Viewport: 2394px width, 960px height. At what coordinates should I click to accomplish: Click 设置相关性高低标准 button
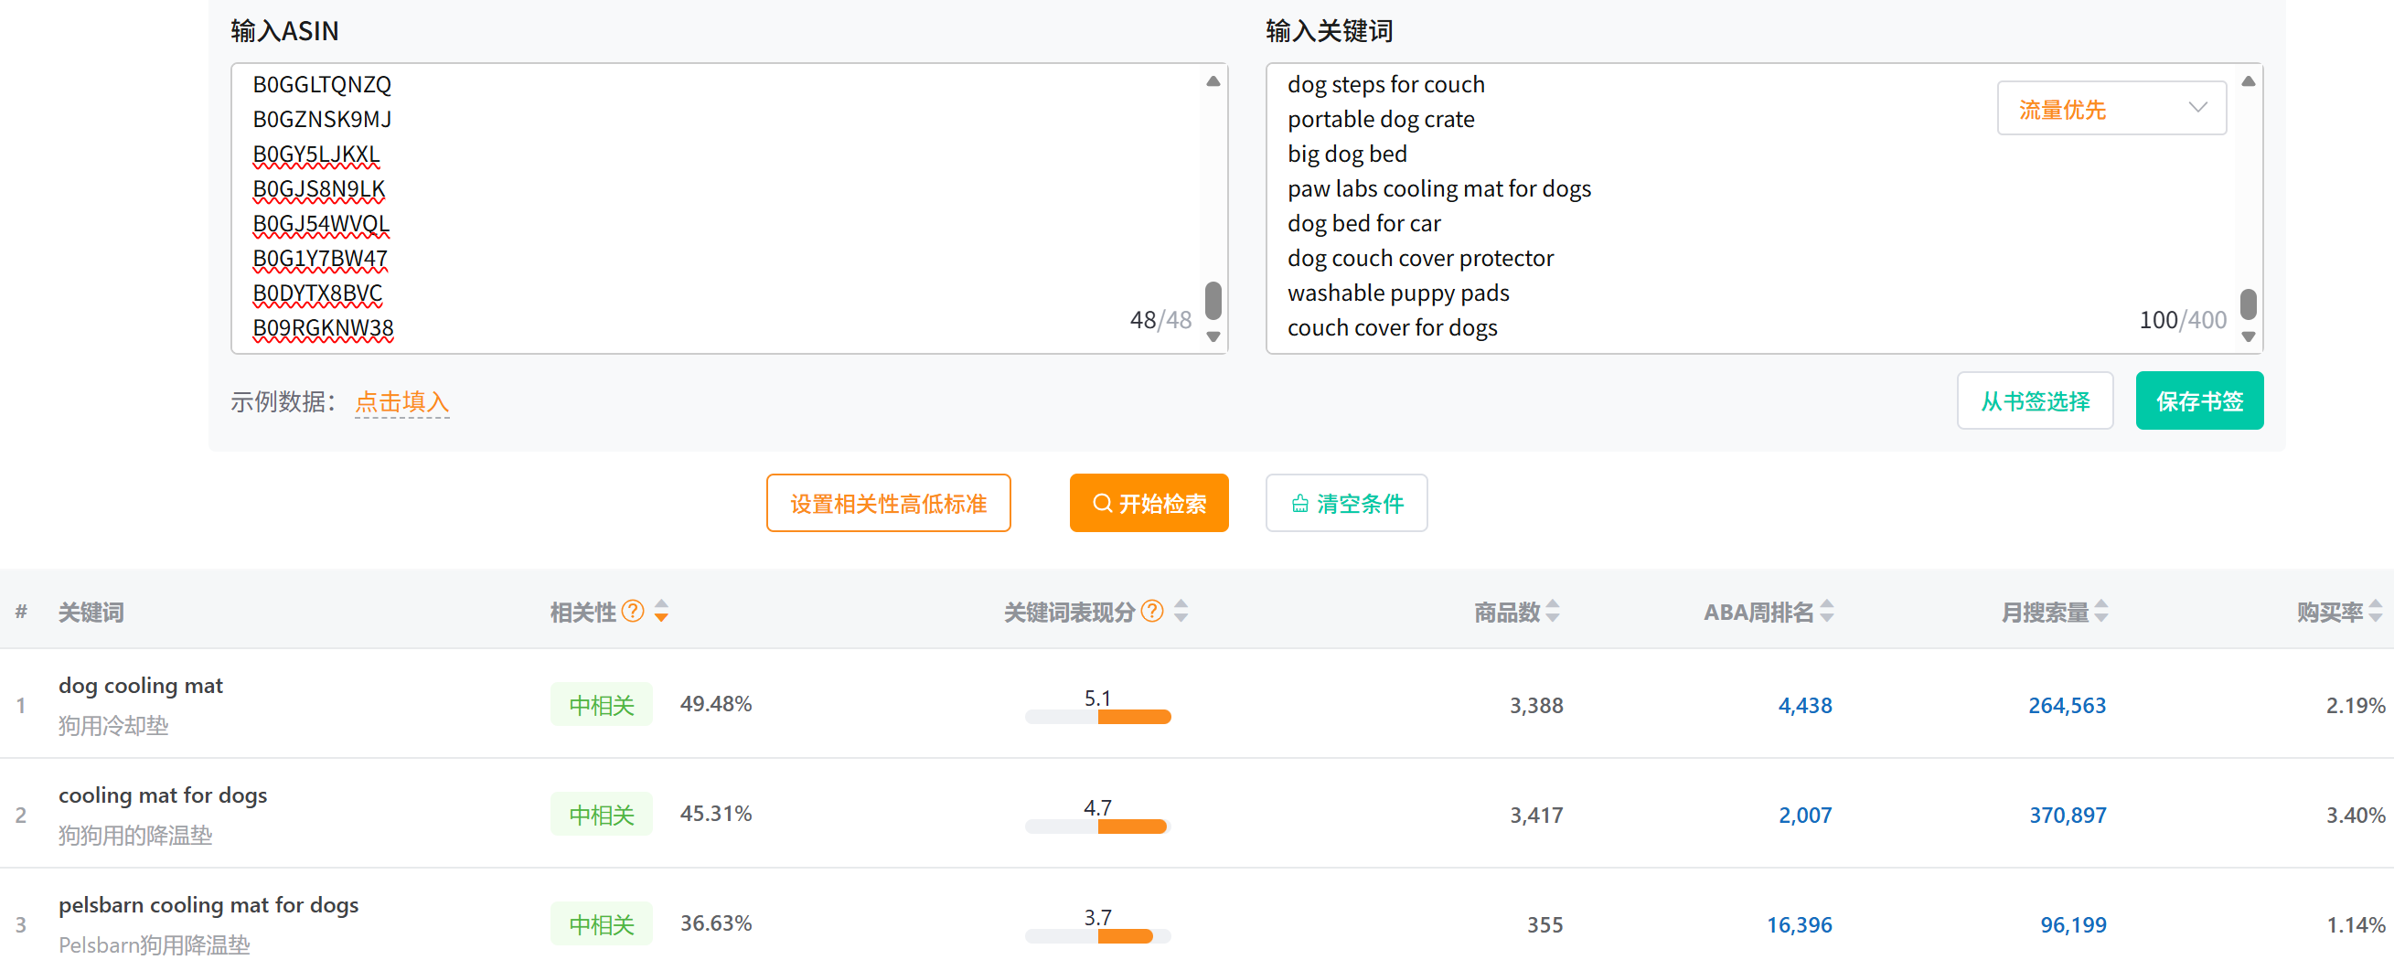pyautogui.click(x=889, y=503)
